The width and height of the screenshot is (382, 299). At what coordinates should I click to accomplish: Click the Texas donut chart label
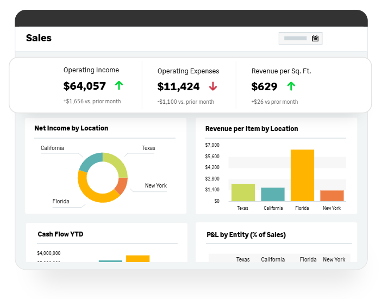tap(148, 148)
